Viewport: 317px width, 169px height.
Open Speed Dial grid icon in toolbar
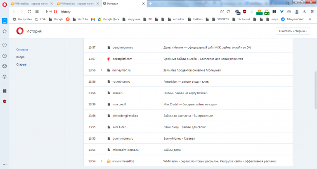(x=37, y=12)
